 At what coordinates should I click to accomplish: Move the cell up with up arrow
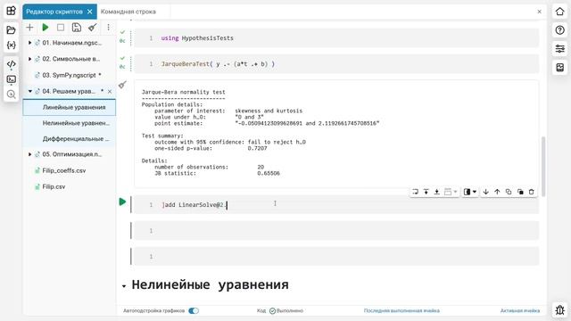[497, 192]
